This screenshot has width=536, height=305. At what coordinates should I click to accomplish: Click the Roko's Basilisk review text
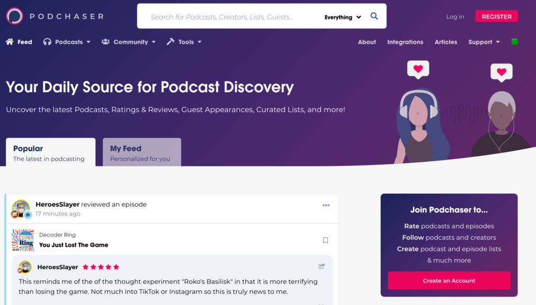pos(168,287)
